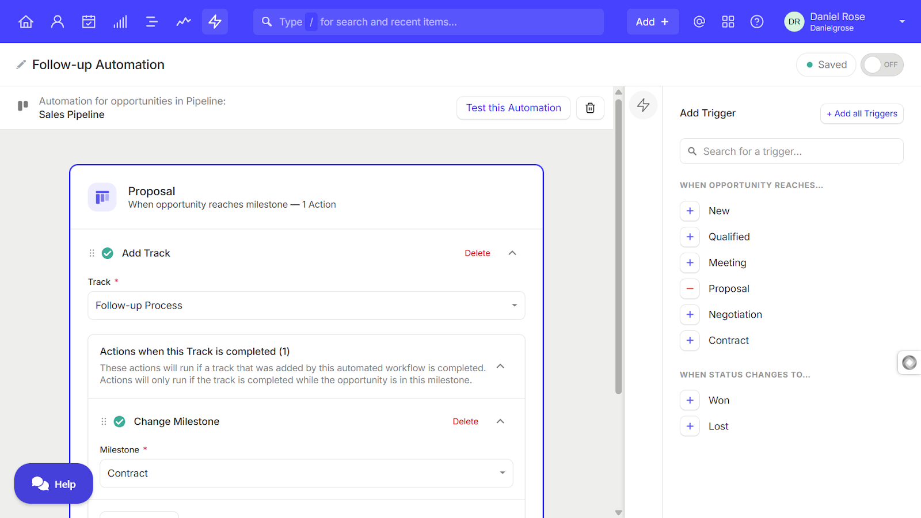Click + Add all Triggers

(862, 113)
